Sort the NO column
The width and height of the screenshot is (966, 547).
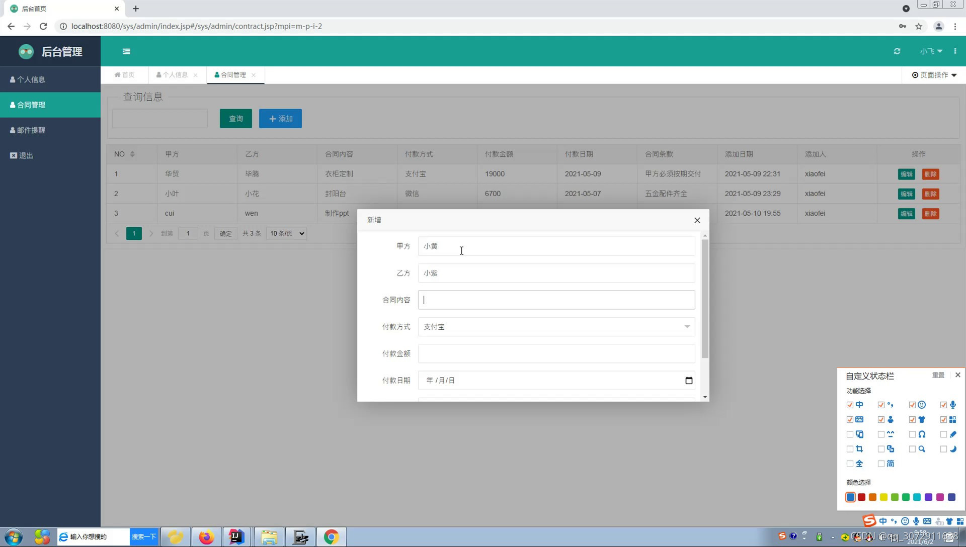pyautogui.click(x=132, y=154)
